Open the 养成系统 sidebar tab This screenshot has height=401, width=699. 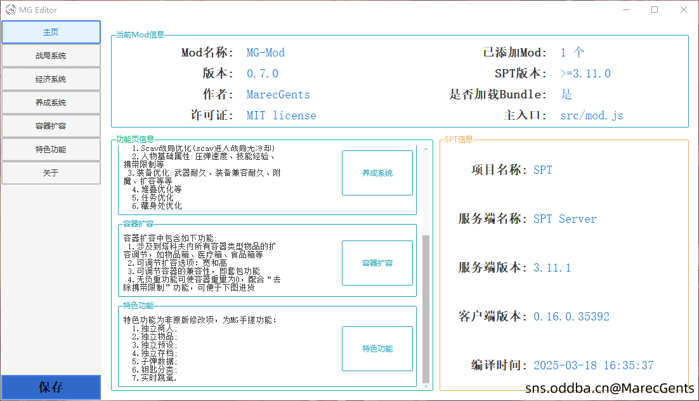(x=51, y=103)
